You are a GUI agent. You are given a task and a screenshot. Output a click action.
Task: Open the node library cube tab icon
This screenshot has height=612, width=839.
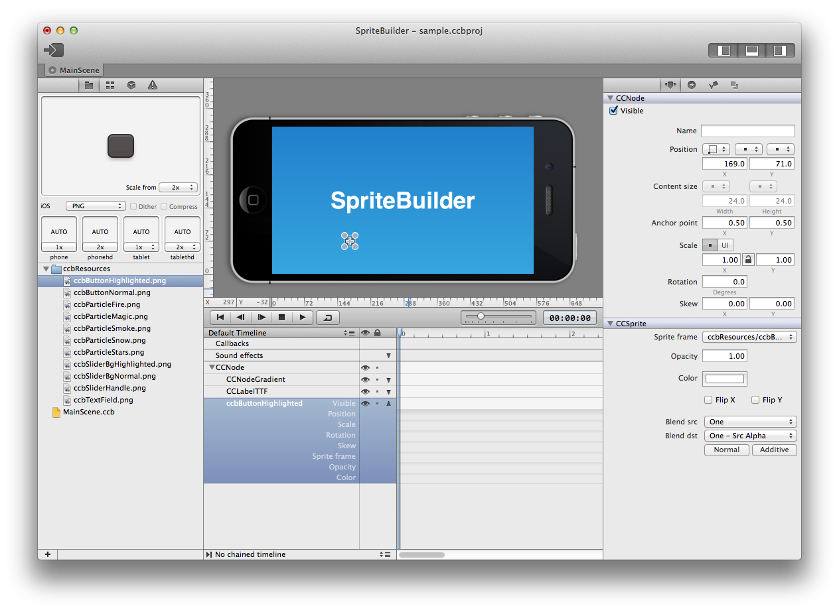click(131, 85)
